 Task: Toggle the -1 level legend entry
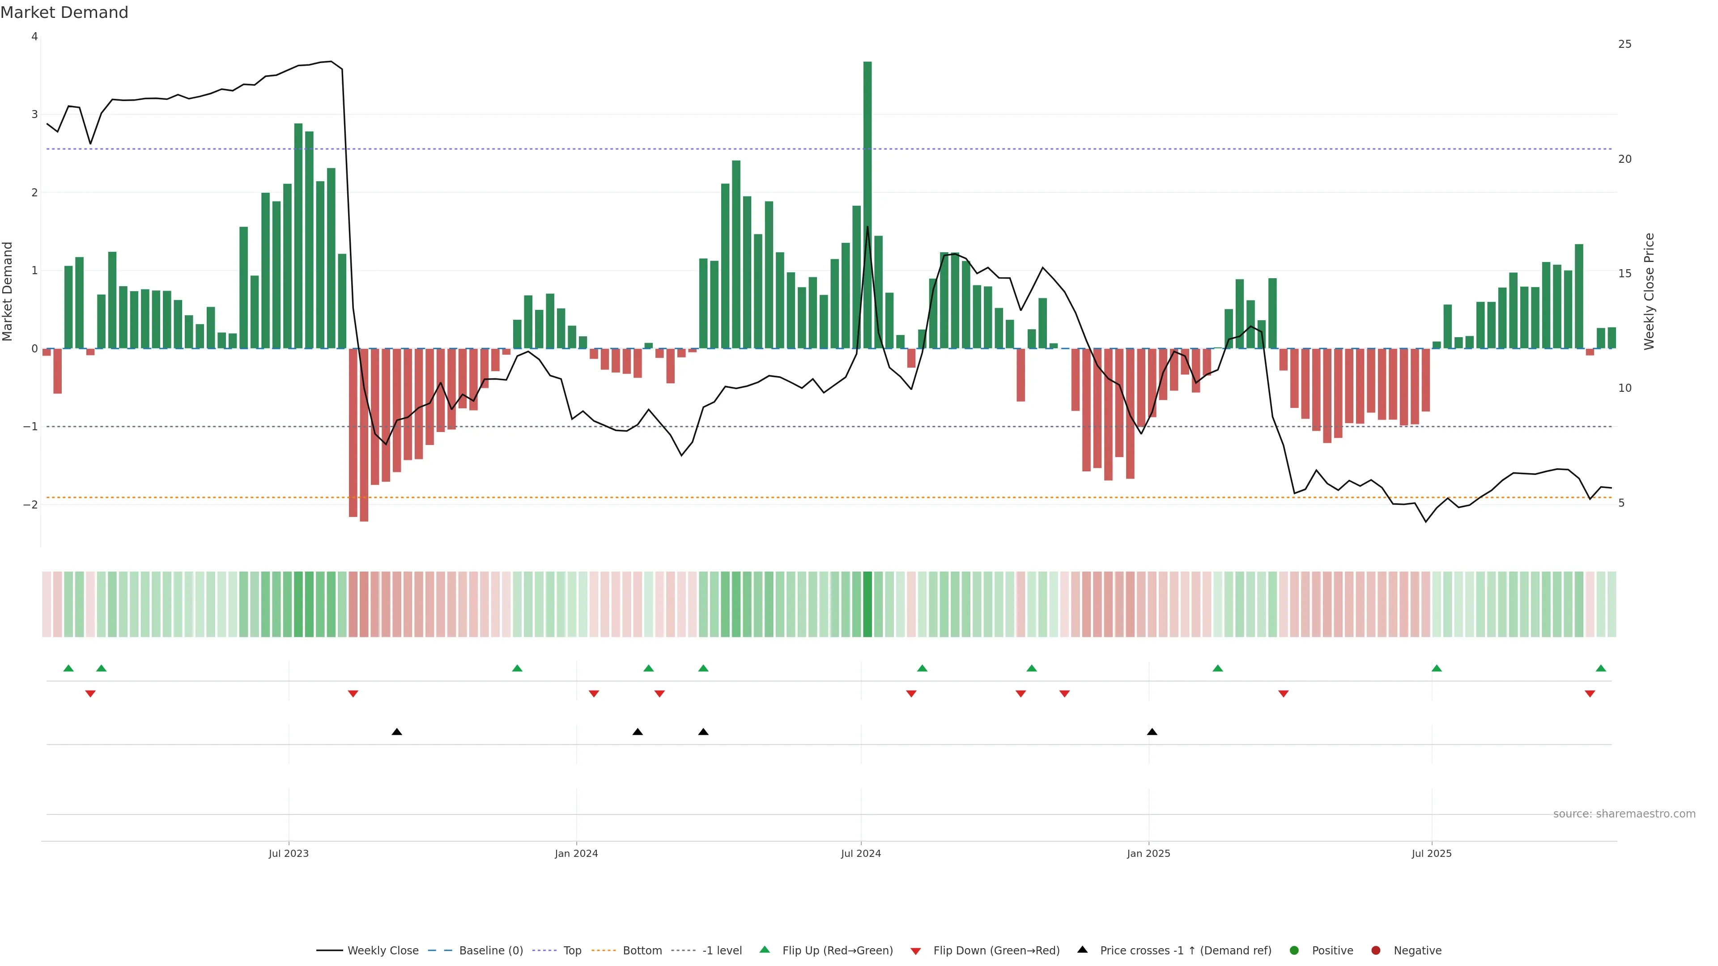click(x=722, y=950)
